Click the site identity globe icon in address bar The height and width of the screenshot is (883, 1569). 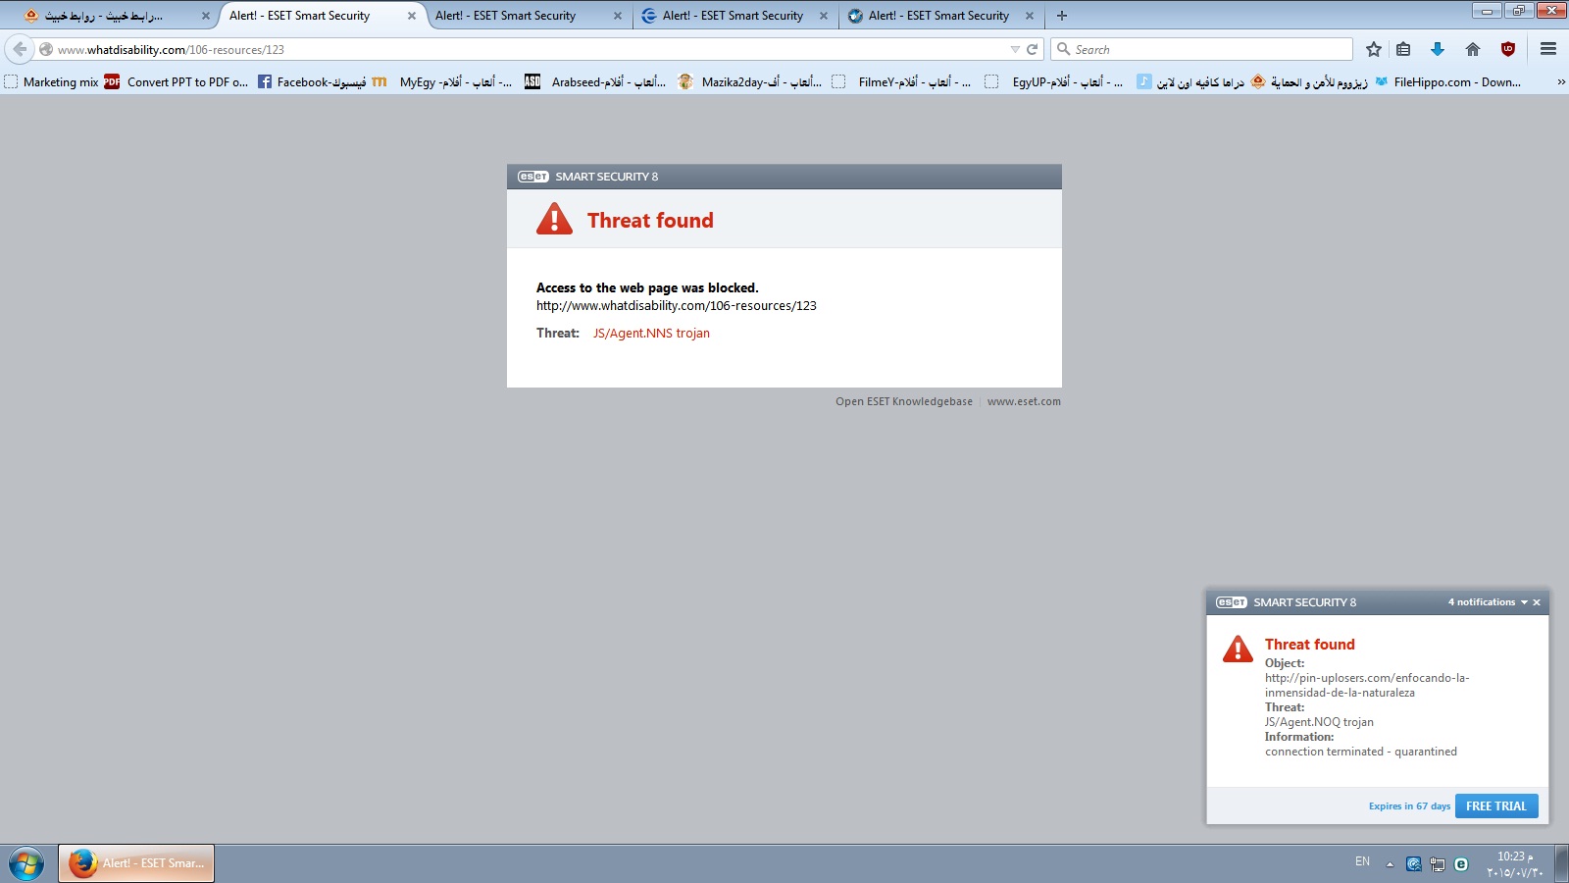45,49
